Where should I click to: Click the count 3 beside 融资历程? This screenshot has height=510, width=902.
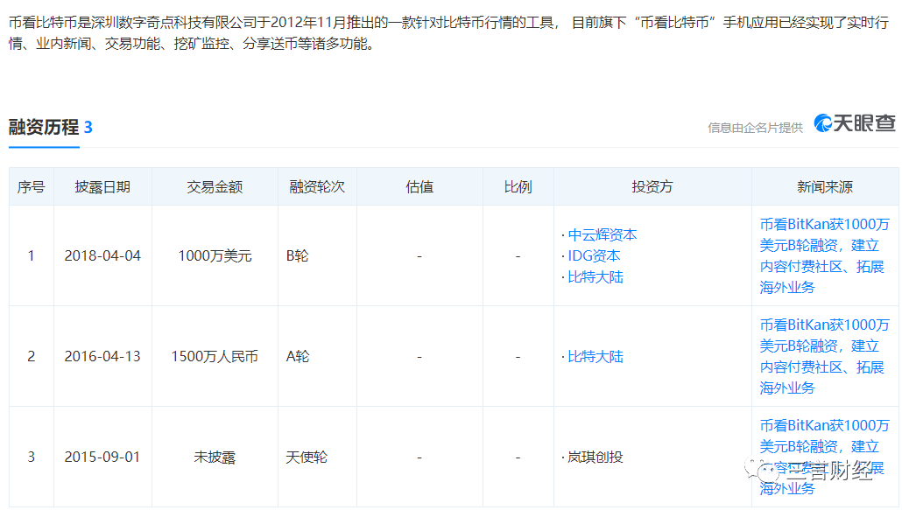pyautogui.click(x=88, y=127)
